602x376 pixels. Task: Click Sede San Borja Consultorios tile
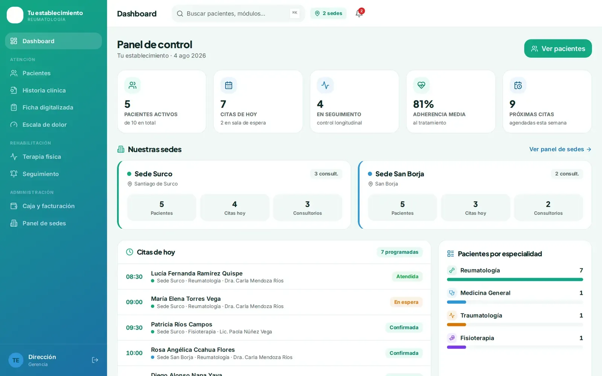pyautogui.click(x=548, y=208)
